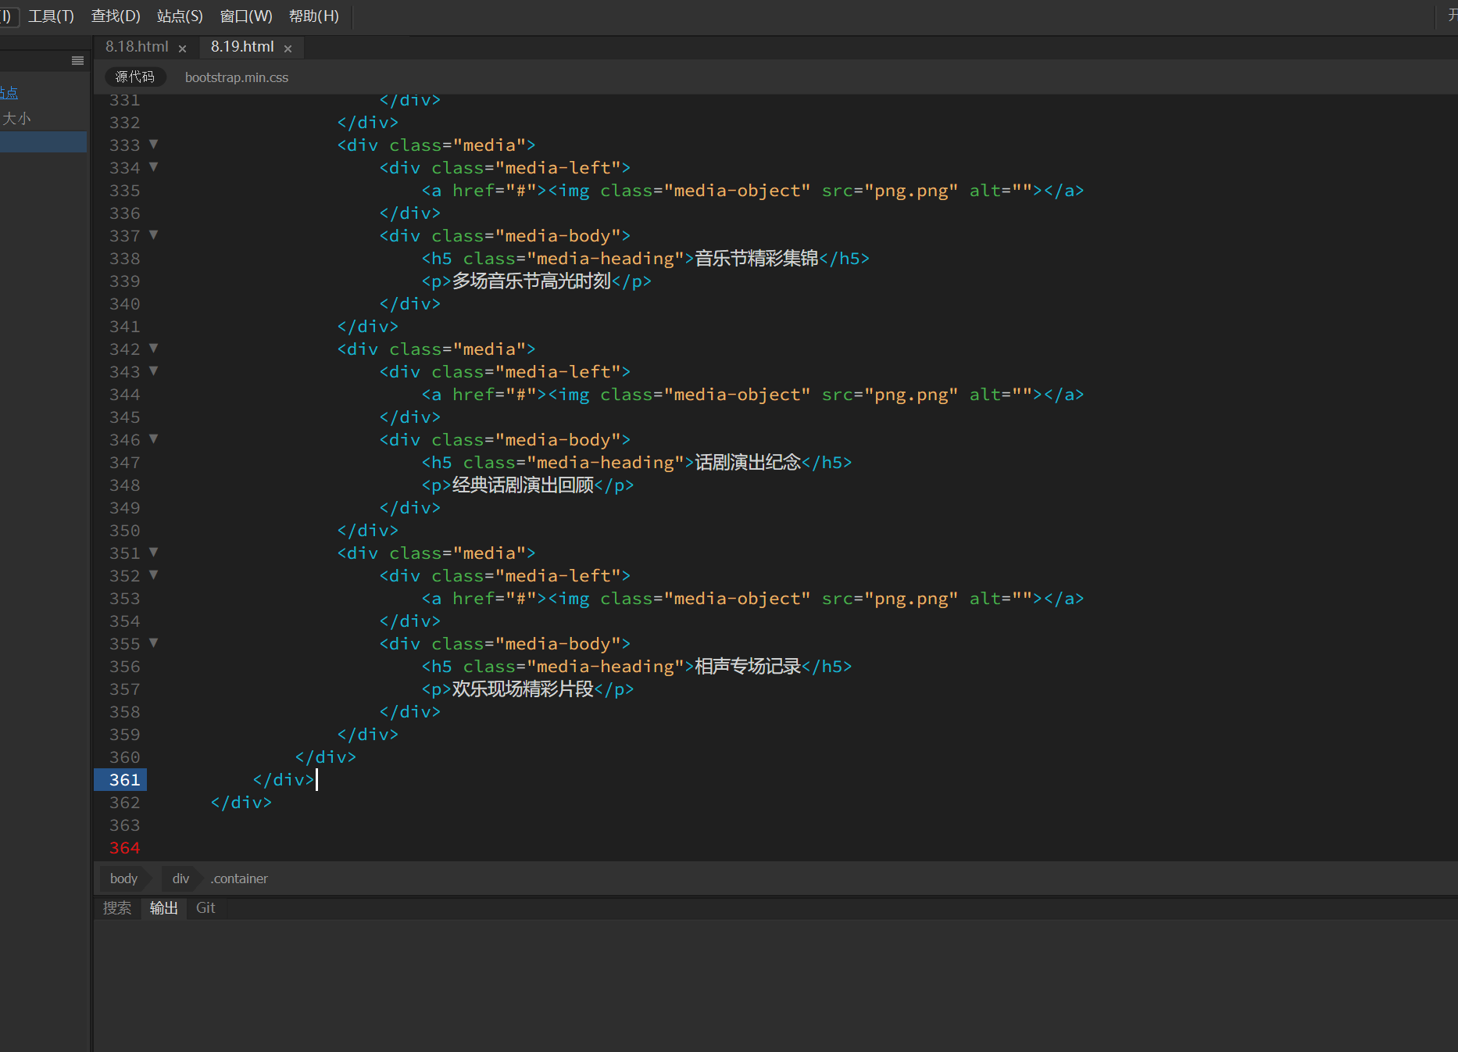Show the 源代码 source view
This screenshot has height=1052, width=1458.
point(135,77)
